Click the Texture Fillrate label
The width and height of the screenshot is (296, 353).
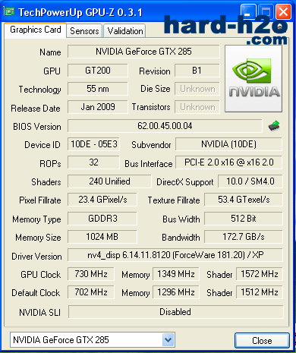[174, 200]
